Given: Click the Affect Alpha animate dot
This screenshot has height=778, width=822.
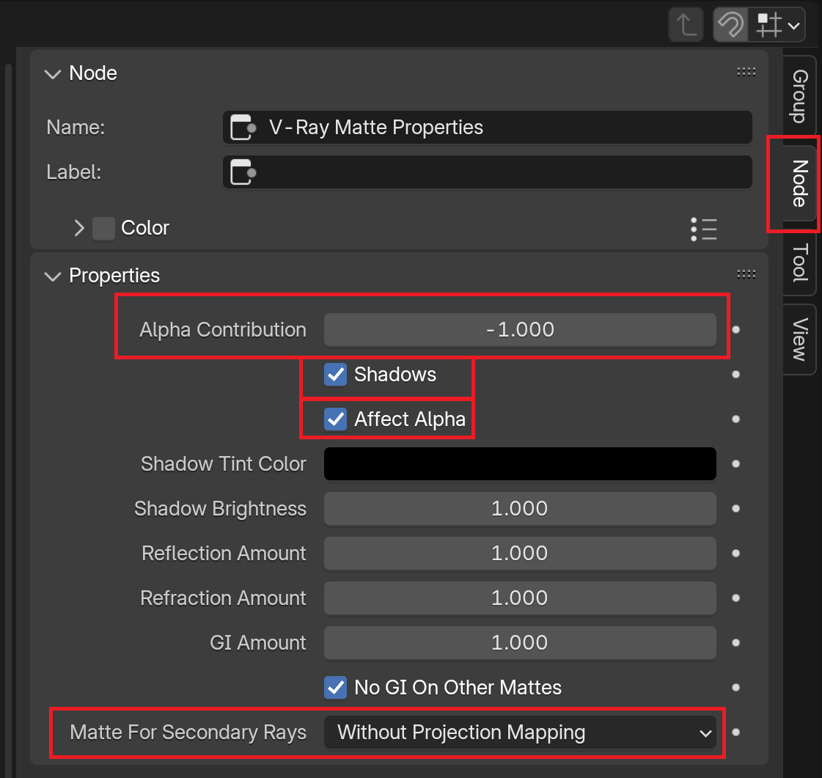Looking at the screenshot, I should (736, 419).
